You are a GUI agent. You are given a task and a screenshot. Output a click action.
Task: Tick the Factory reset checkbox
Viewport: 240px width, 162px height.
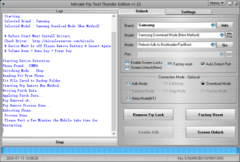[x=170, y=64]
